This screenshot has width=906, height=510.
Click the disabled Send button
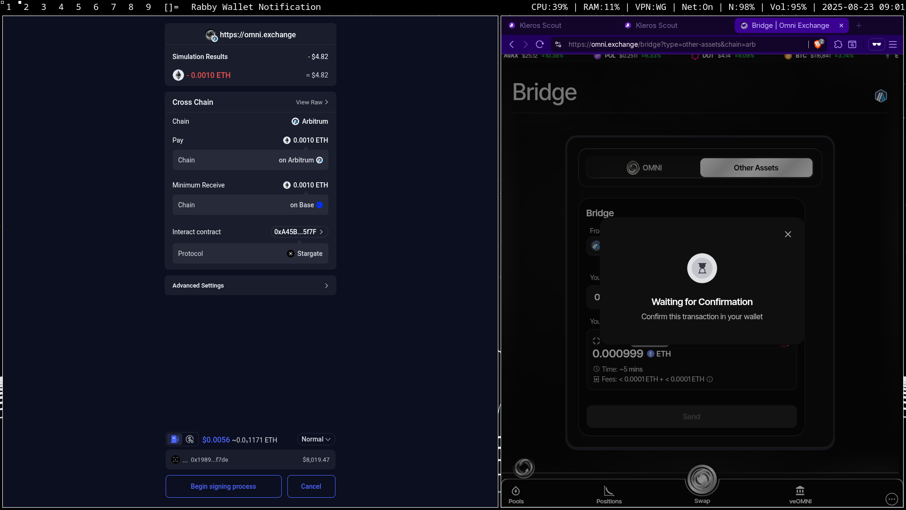tap(691, 416)
